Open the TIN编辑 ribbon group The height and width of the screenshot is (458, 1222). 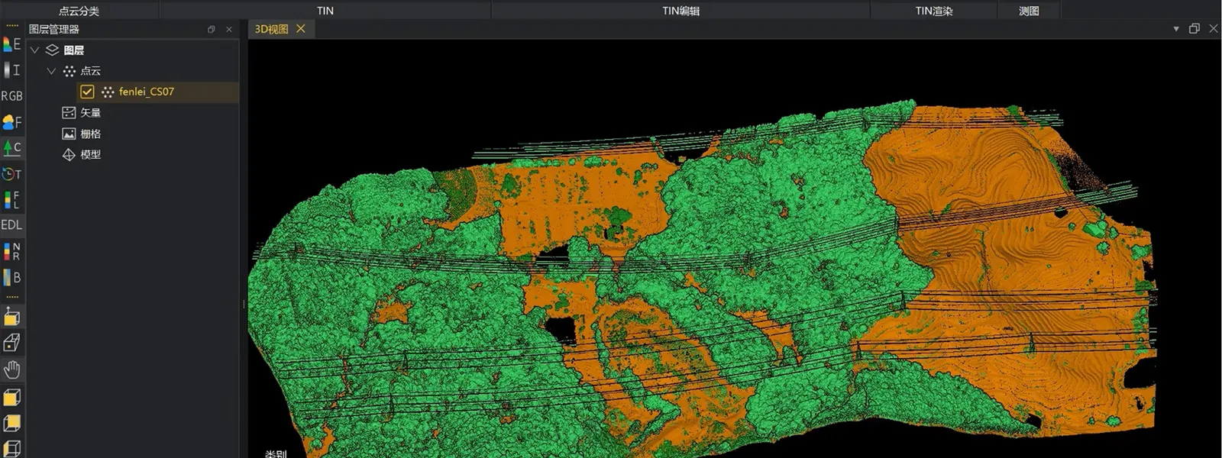681,11
